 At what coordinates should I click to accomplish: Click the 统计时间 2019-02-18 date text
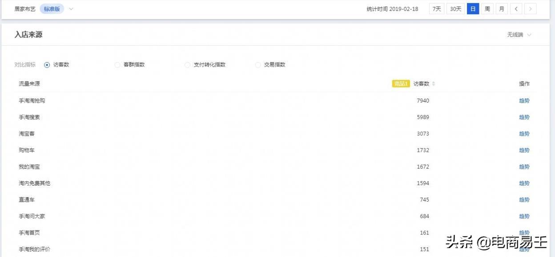pyautogui.click(x=392, y=9)
